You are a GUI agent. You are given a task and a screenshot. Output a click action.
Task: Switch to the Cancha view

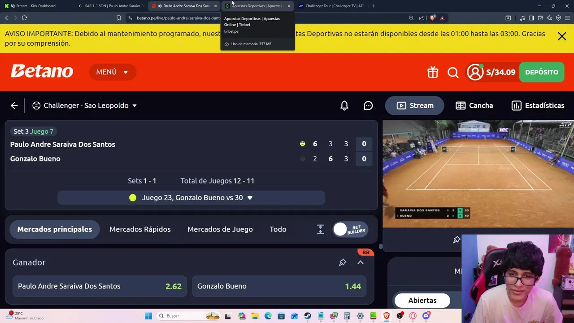click(474, 105)
